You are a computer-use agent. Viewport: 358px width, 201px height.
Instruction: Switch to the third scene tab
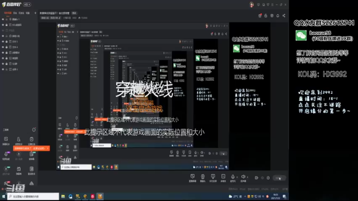point(21,13)
